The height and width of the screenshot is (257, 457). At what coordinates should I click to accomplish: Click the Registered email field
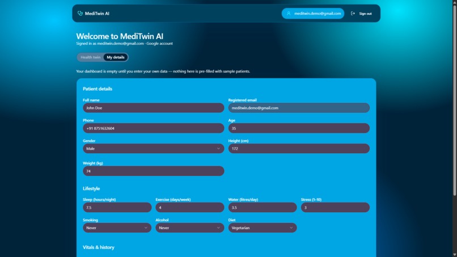pyautogui.click(x=299, y=108)
